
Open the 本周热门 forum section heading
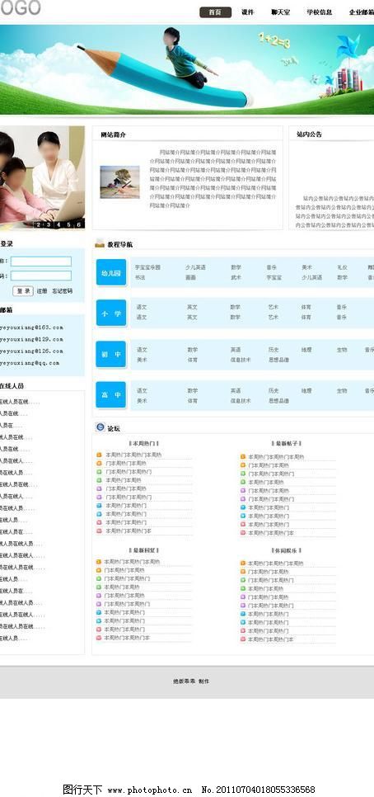pyautogui.click(x=144, y=443)
